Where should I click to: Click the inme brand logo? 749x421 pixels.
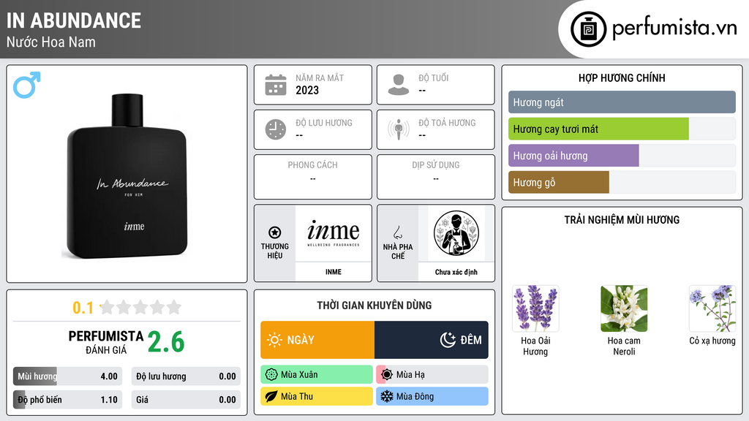click(334, 233)
